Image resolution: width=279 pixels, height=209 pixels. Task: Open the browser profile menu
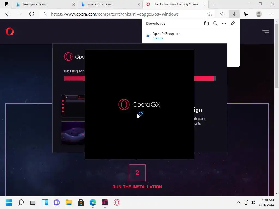(259, 14)
